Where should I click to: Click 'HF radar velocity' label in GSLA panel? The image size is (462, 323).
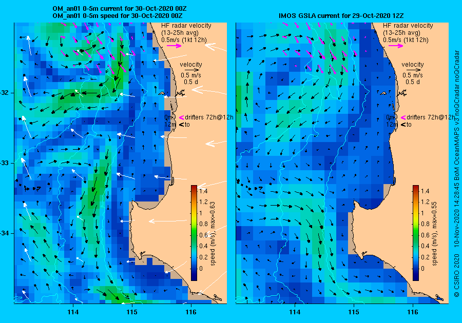(x=408, y=26)
